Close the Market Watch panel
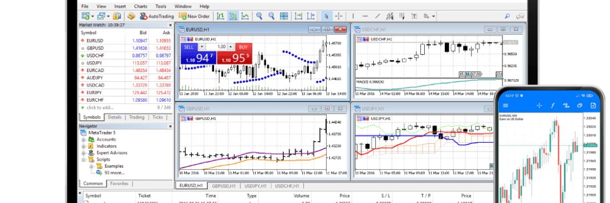 pyautogui.click(x=170, y=25)
